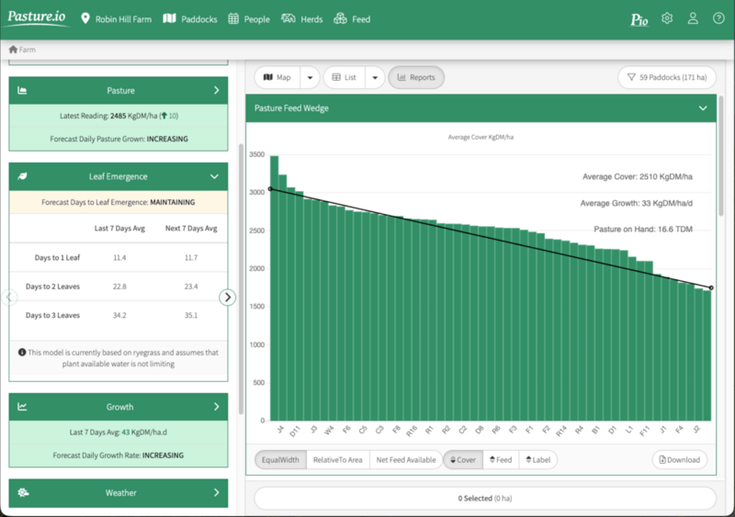Select EqualWidth wedge display mode
Image resolution: width=735 pixels, height=517 pixels.
(280, 460)
